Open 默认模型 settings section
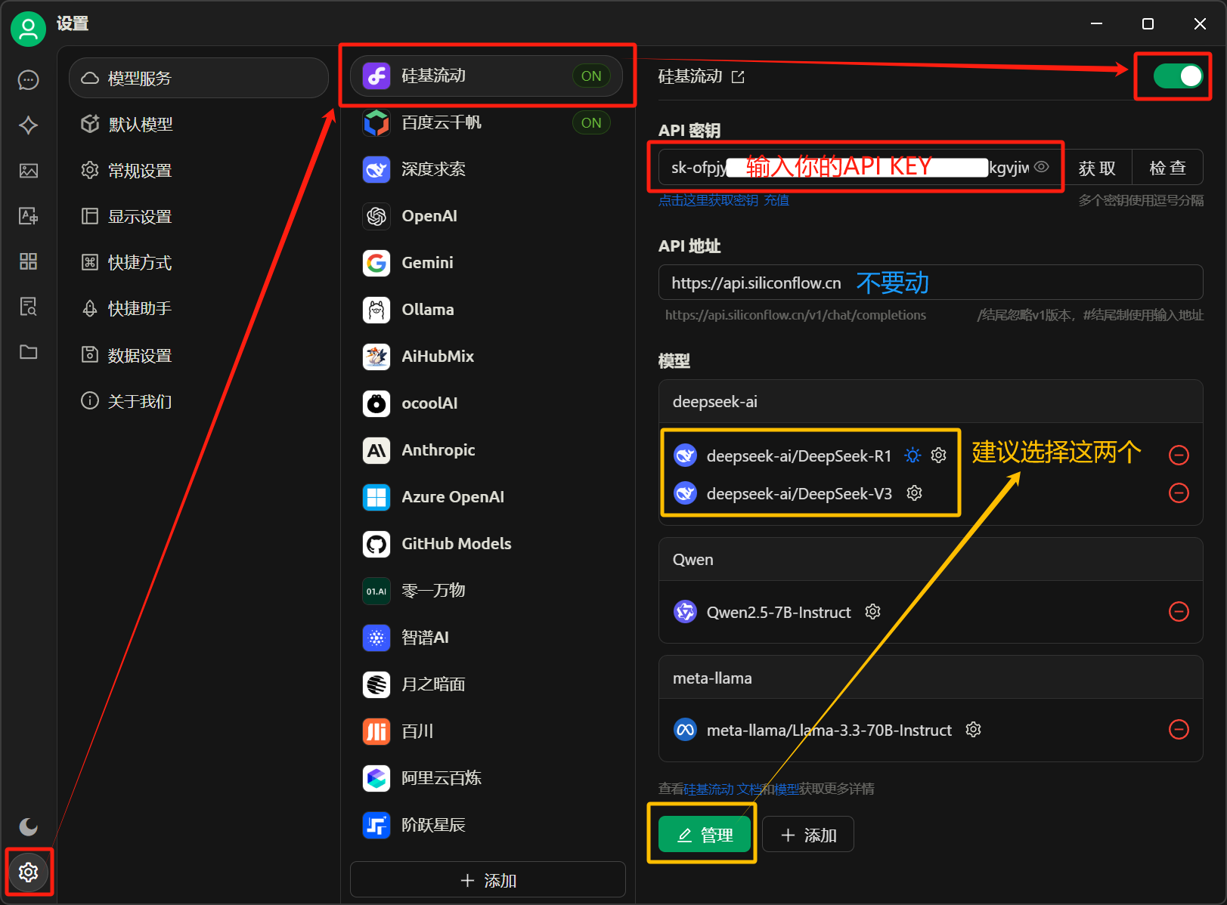This screenshot has height=905, width=1227. coord(199,124)
